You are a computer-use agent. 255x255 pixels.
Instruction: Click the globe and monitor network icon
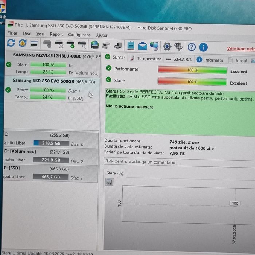(154, 46)
